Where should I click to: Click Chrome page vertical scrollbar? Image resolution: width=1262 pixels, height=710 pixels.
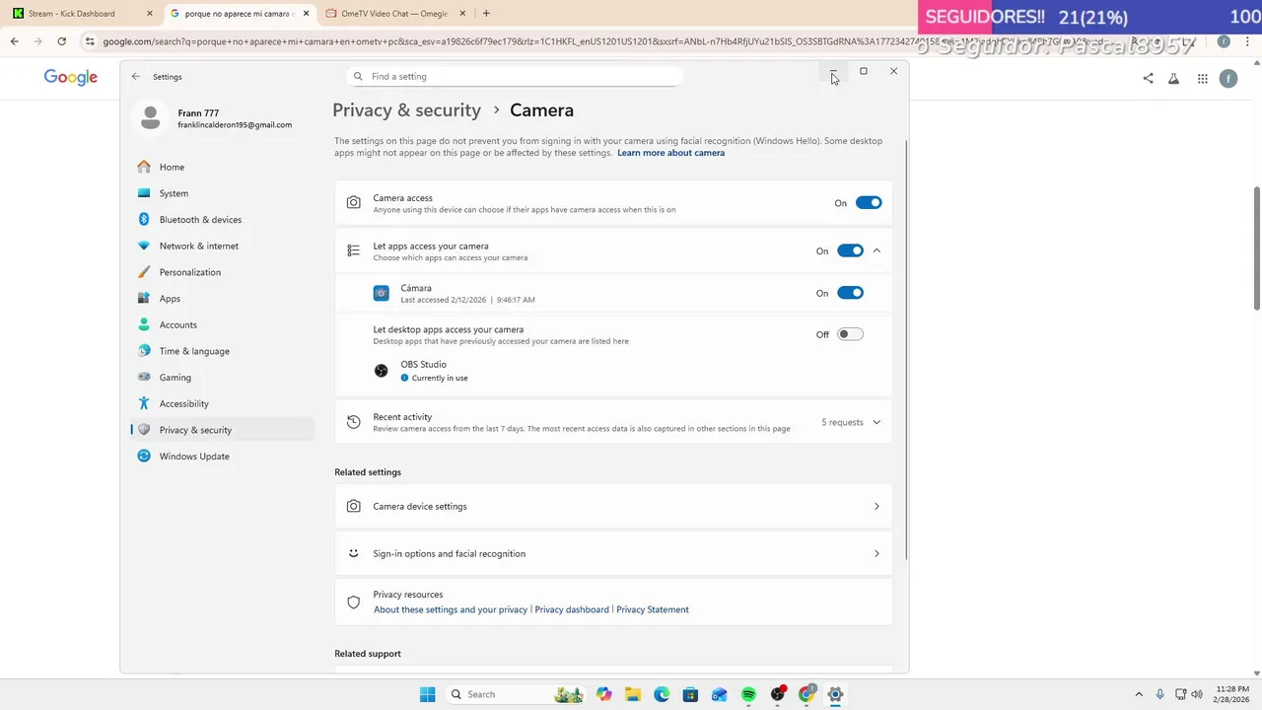tap(1257, 247)
